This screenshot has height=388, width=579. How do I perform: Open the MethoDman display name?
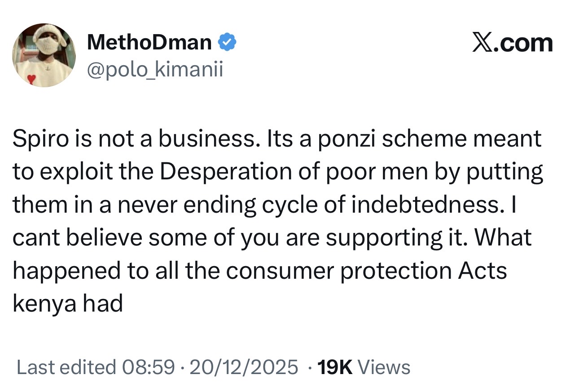tap(149, 43)
